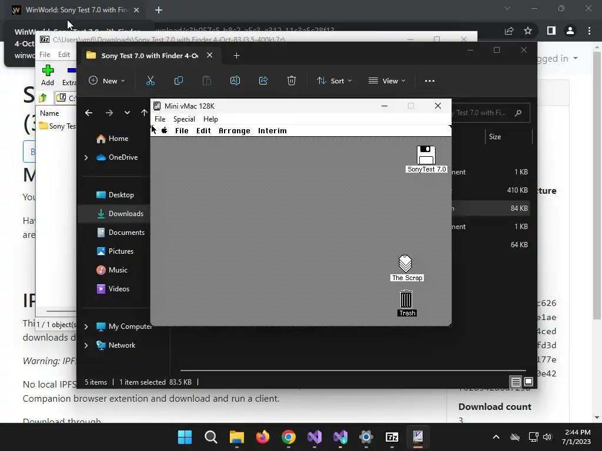The image size is (602, 451).
Task: Show hidden system tray icons
Action: (496, 437)
